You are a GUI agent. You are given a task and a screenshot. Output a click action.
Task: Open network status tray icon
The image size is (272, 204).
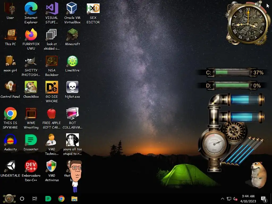tap(229, 199)
